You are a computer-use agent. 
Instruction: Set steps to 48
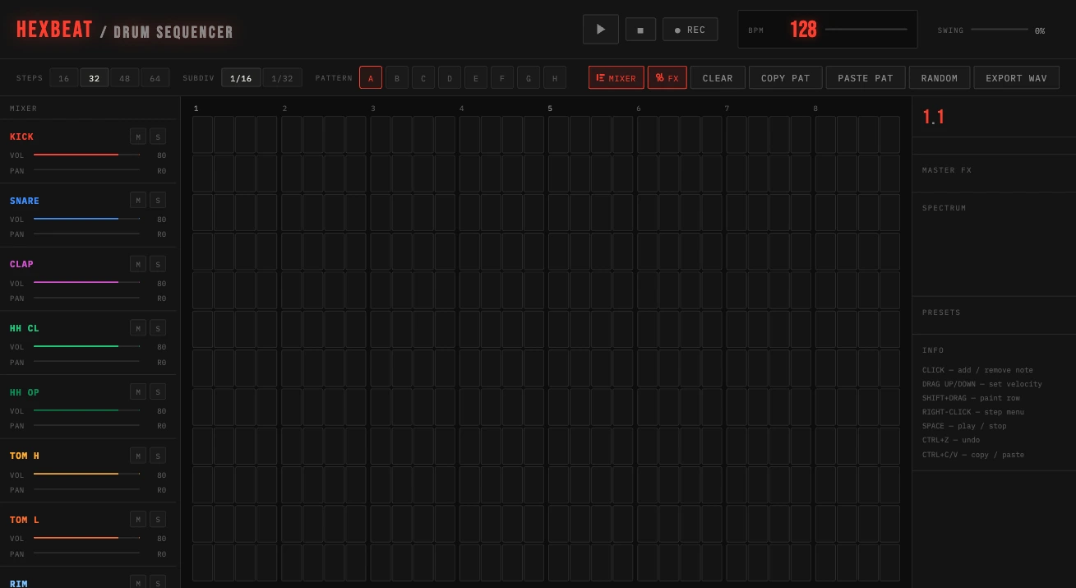click(124, 78)
